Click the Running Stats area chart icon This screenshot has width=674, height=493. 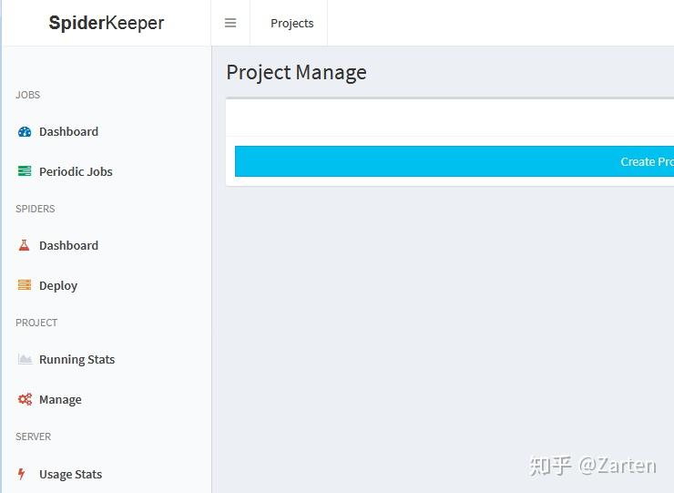pyautogui.click(x=25, y=359)
